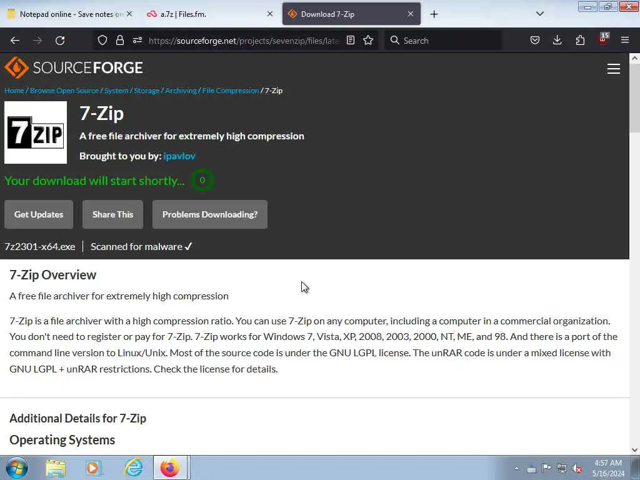
Task: Click the sourceforge.net URL address field
Action: click(x=244, y=41)
